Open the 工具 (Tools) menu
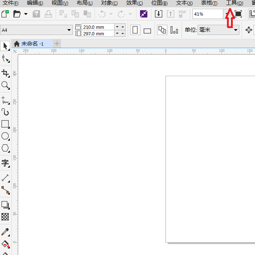The height and width of the screenshot is (255, 255). [234, 3]
